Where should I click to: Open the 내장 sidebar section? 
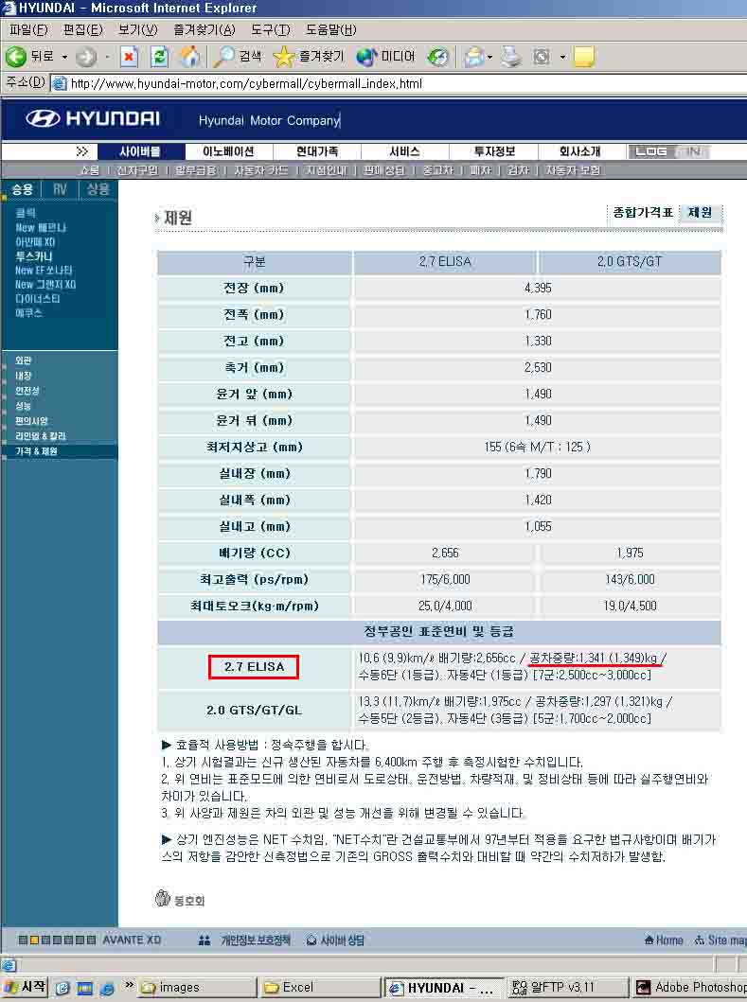[24, 376]
